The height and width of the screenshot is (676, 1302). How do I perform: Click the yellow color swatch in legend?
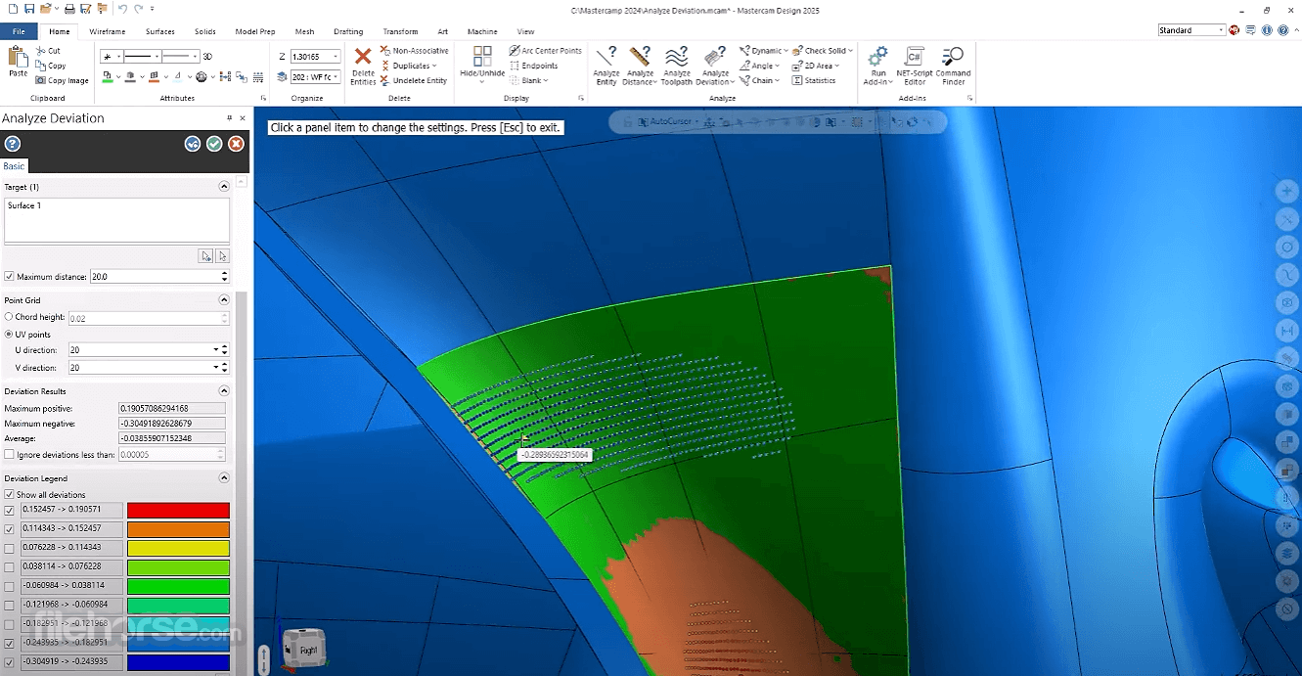[x=178, y=548]
